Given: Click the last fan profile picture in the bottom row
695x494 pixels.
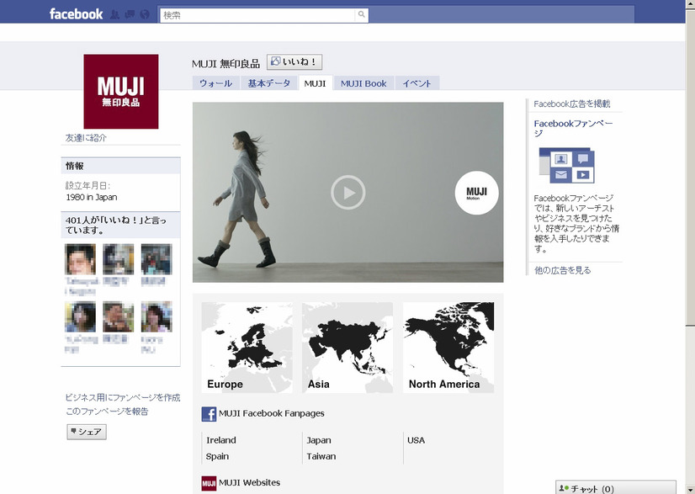Looking at the screenshot, I should (x=157, y=316).
